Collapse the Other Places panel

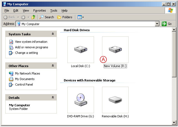(52, 66)
